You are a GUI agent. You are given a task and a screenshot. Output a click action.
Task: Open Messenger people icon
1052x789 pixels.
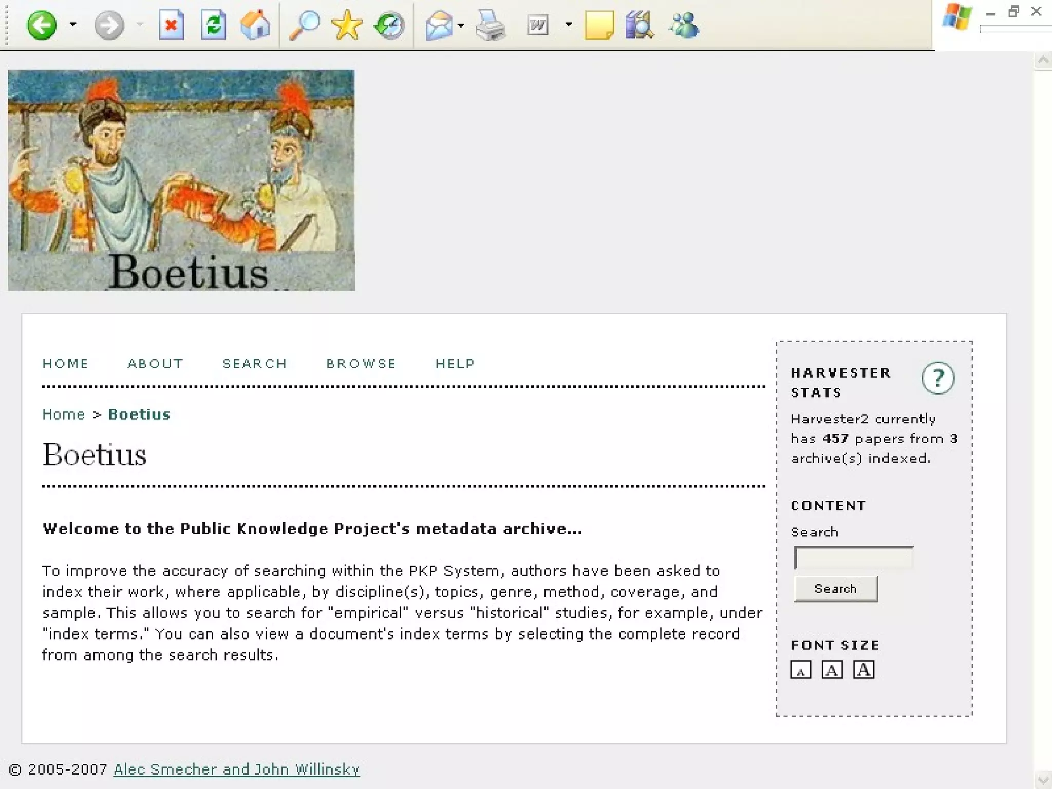(x=684, y=25)
